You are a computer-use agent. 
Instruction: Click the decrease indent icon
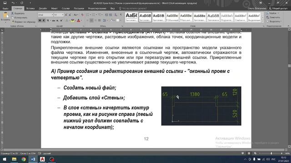(x=106, y=15)
